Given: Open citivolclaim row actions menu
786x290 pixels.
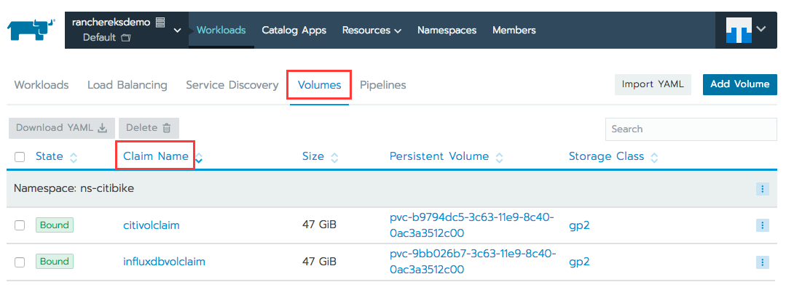Looking at the screenshot, I should [x=763, y=225].
